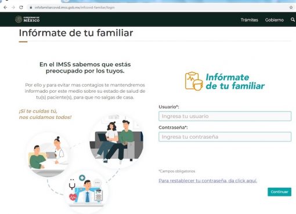Viewport: 296px width, 214px height.
Task: Click the browser address bar URL
Action: pos(74,8)
